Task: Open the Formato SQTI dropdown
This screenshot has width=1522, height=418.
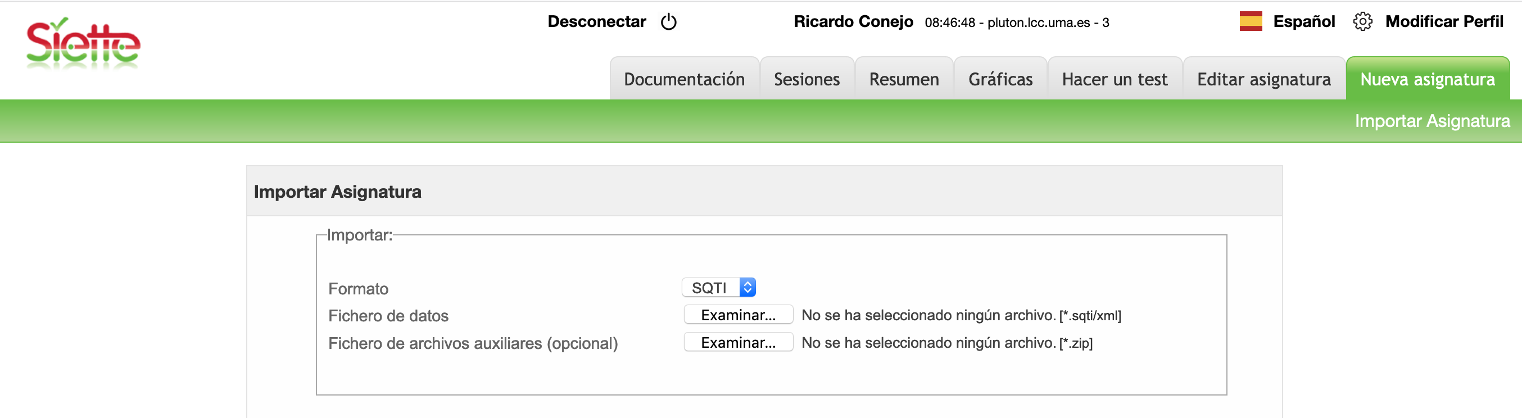Action: coord(718,288)
